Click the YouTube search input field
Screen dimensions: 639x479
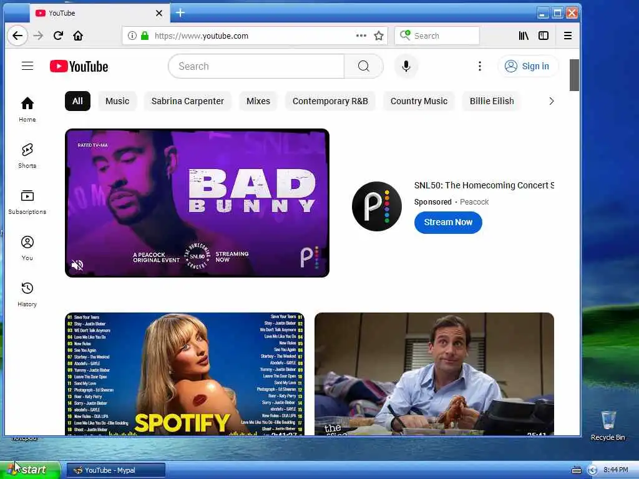coord(256,66)
